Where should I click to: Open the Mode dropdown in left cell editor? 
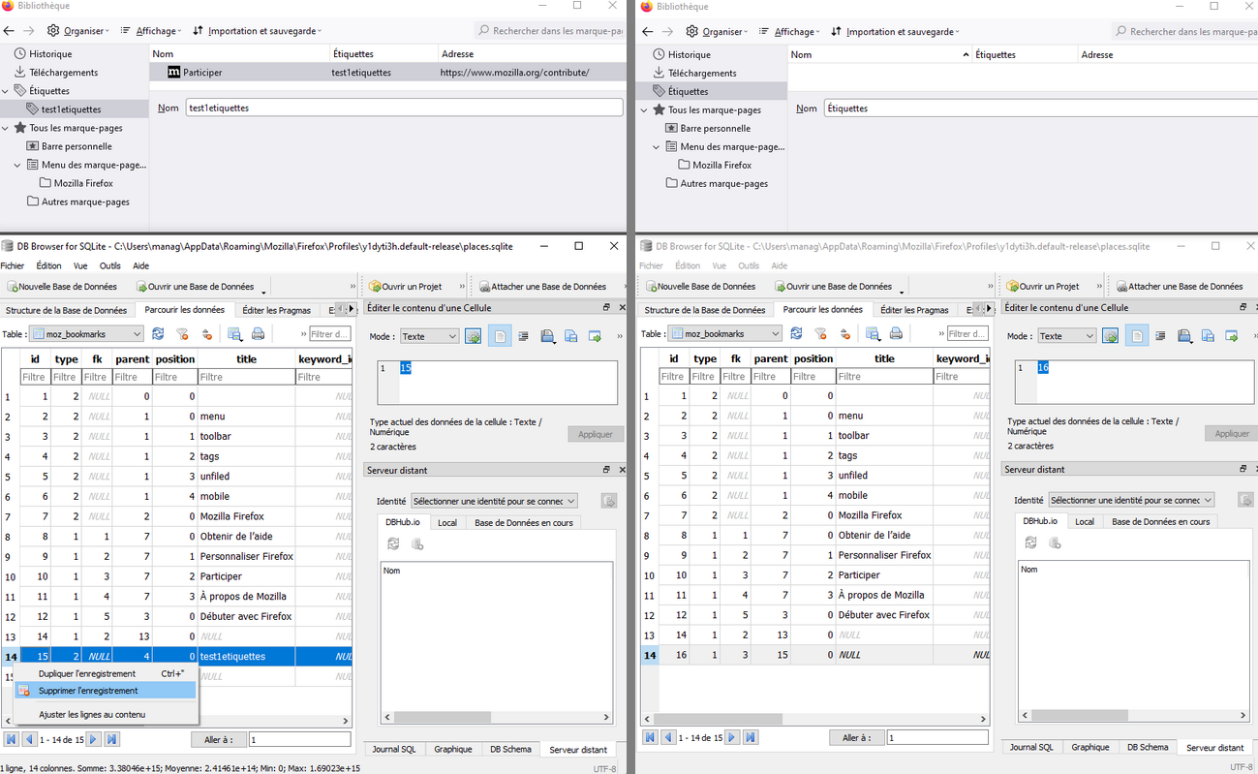click(x=429, y=336)
